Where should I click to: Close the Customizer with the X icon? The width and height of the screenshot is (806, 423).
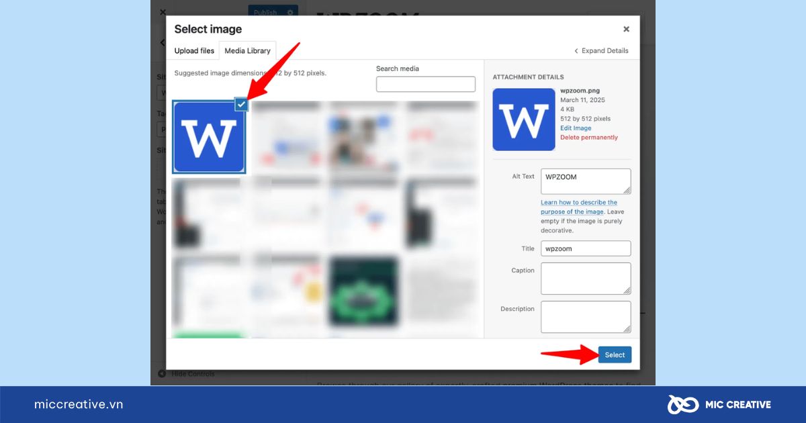point(163,12)
